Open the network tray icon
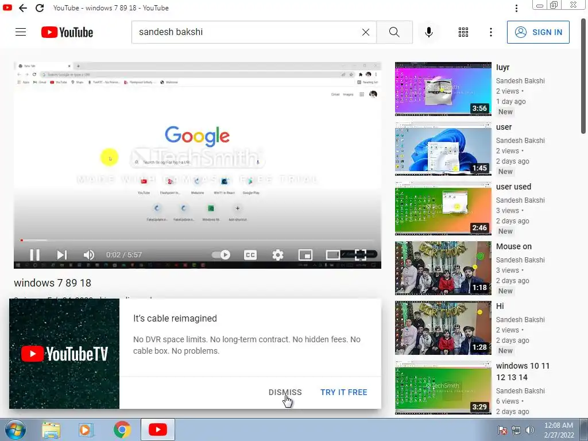The image size is (588, 441). pyautogui.click(x=516, y=430)
